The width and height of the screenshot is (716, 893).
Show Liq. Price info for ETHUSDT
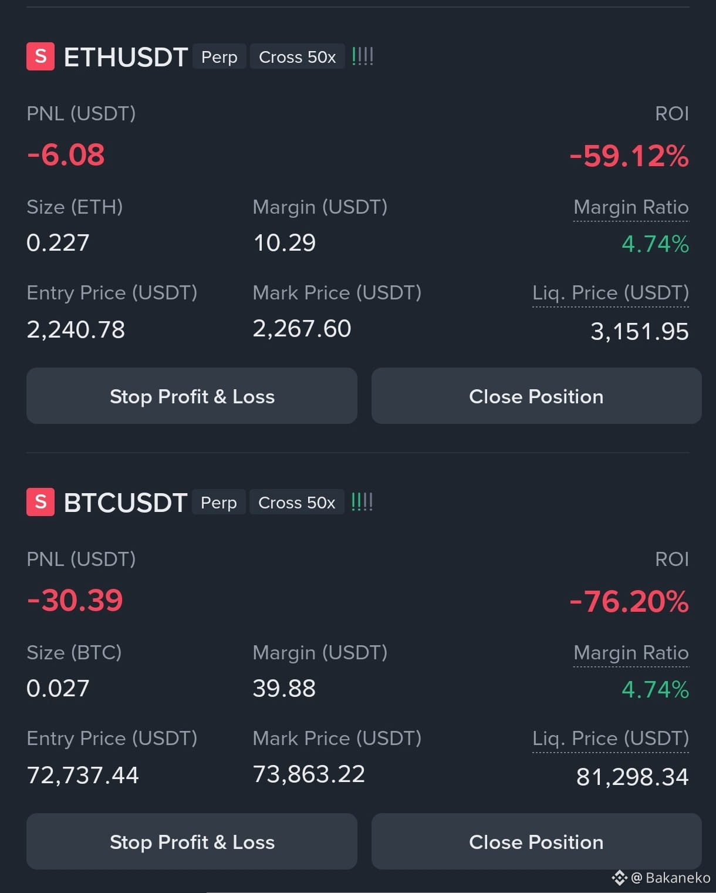pos(610,293)
